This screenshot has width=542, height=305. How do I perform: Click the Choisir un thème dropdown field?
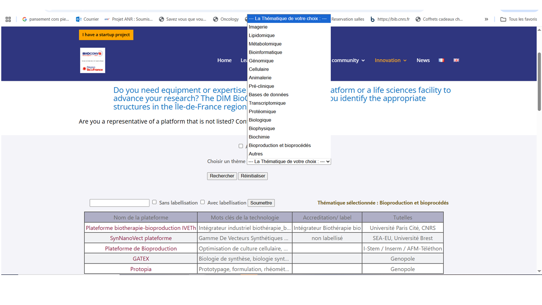(289, 161)
